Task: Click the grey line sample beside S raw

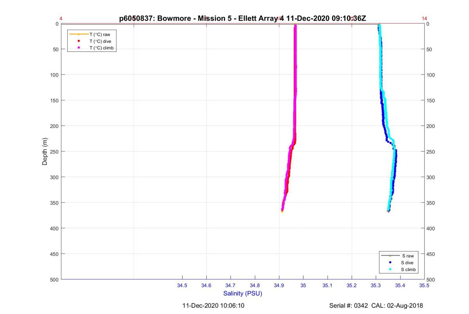Action: click(390, 256)
